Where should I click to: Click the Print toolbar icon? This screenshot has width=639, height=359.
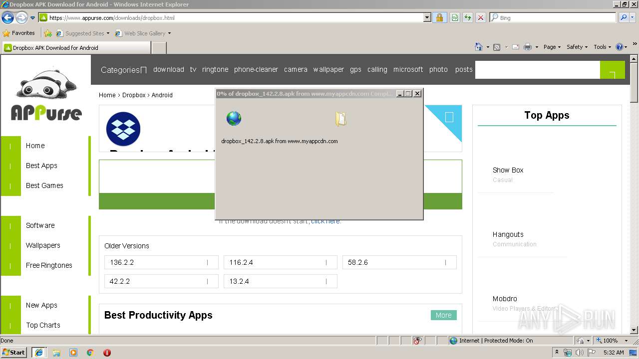coord(528,47)
